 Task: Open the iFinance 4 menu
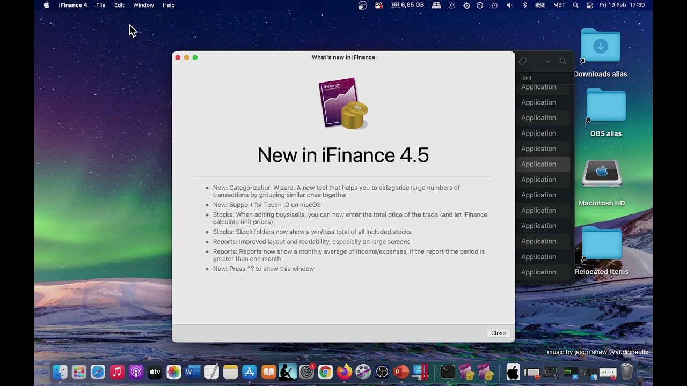click(73, 5)
